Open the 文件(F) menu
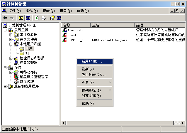187x133 pixels. (x=15, y=11)
